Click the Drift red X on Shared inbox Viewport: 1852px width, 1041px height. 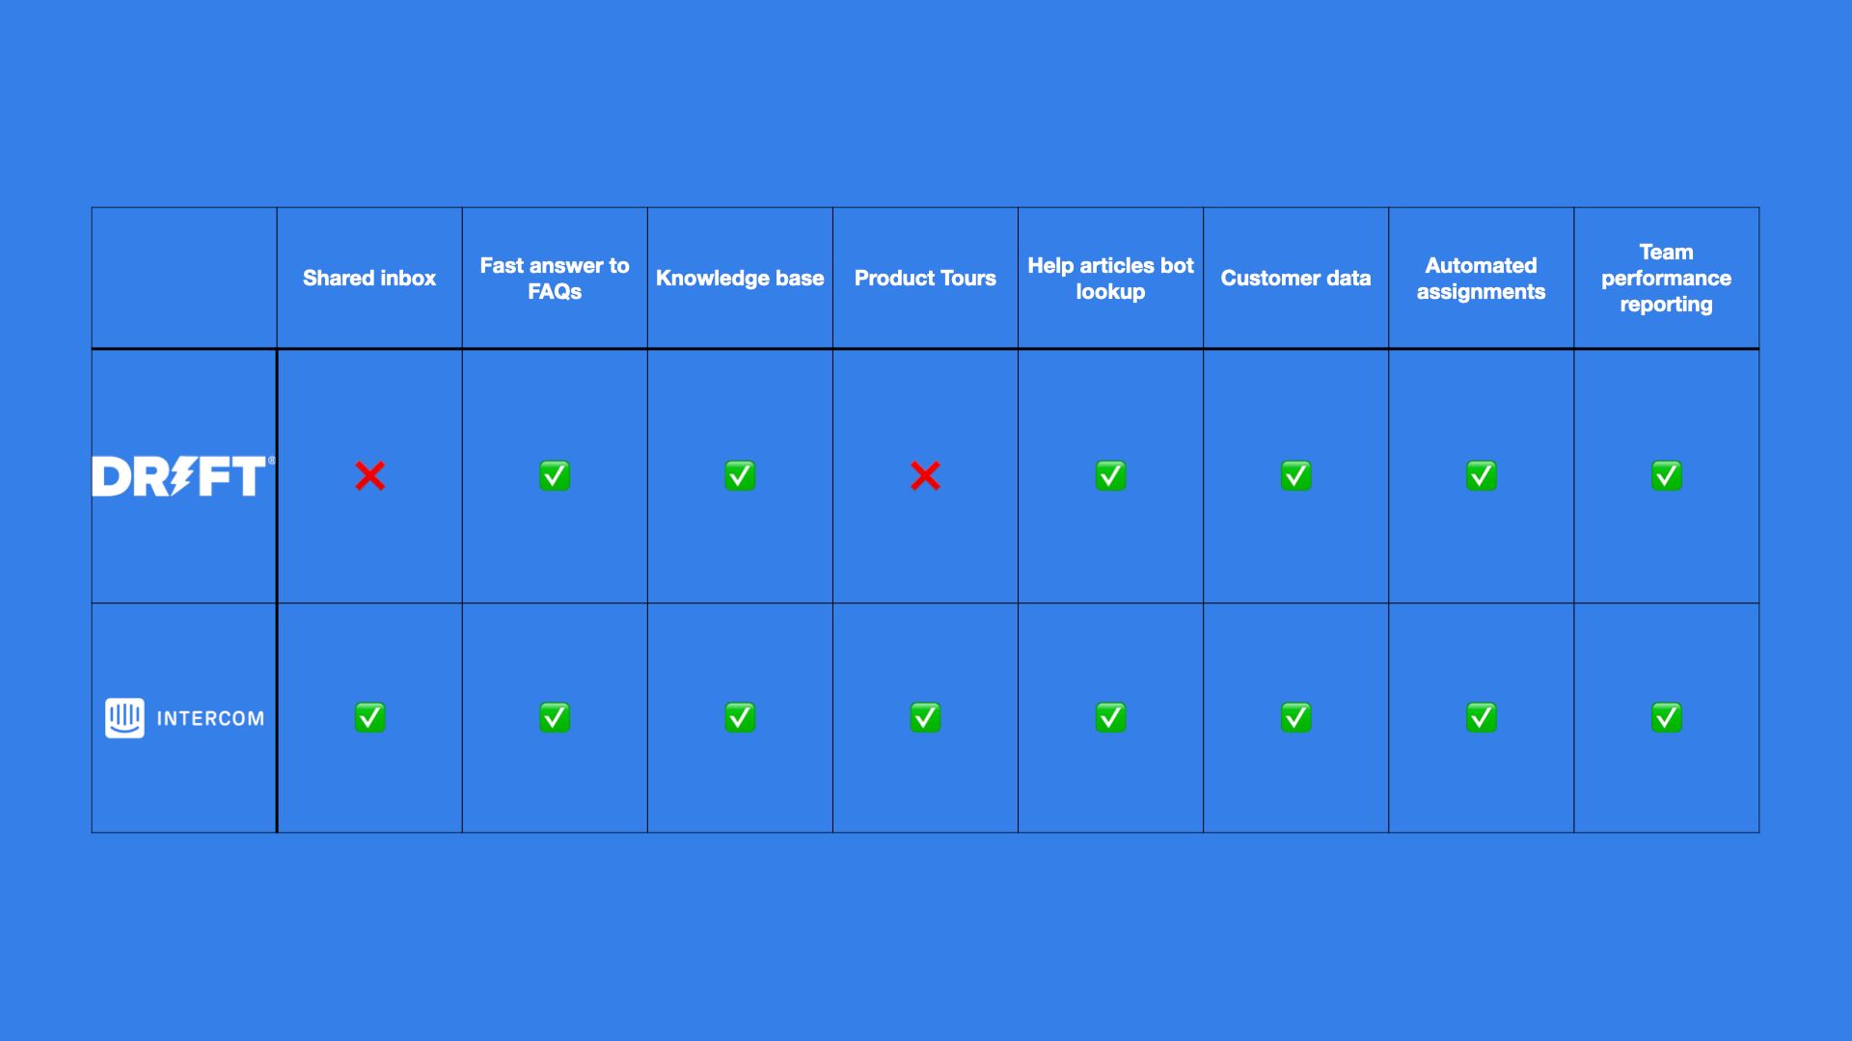[370, 475]
